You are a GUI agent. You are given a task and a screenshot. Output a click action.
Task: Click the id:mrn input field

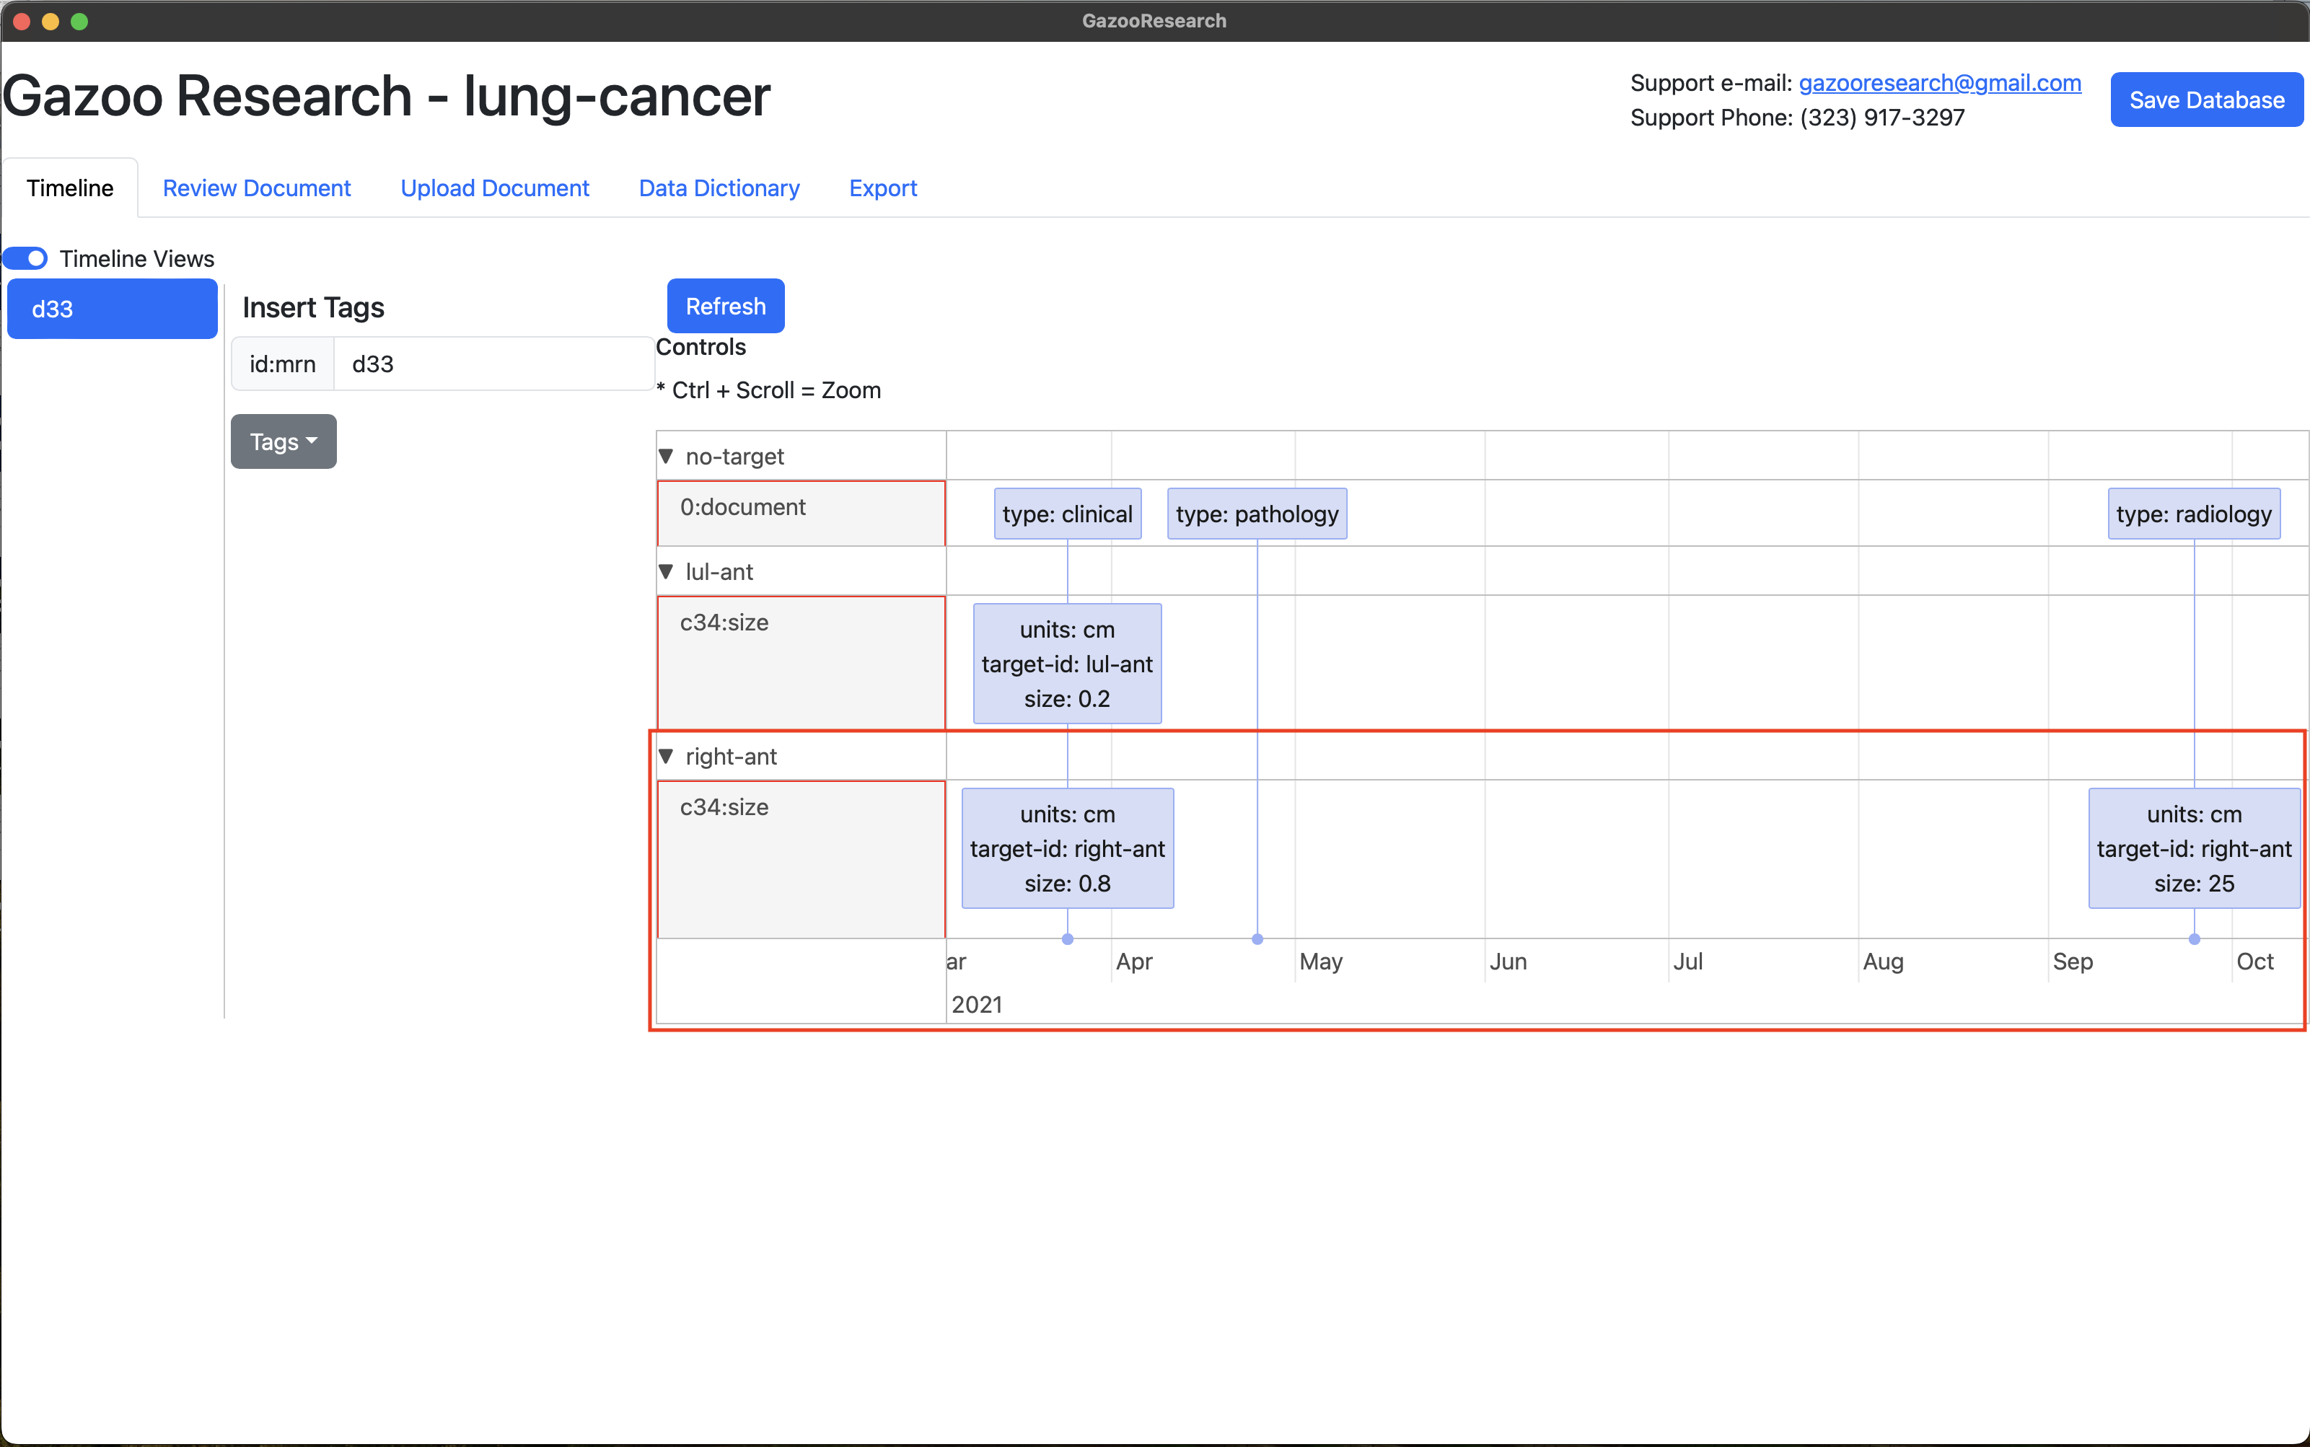(492, 364)
